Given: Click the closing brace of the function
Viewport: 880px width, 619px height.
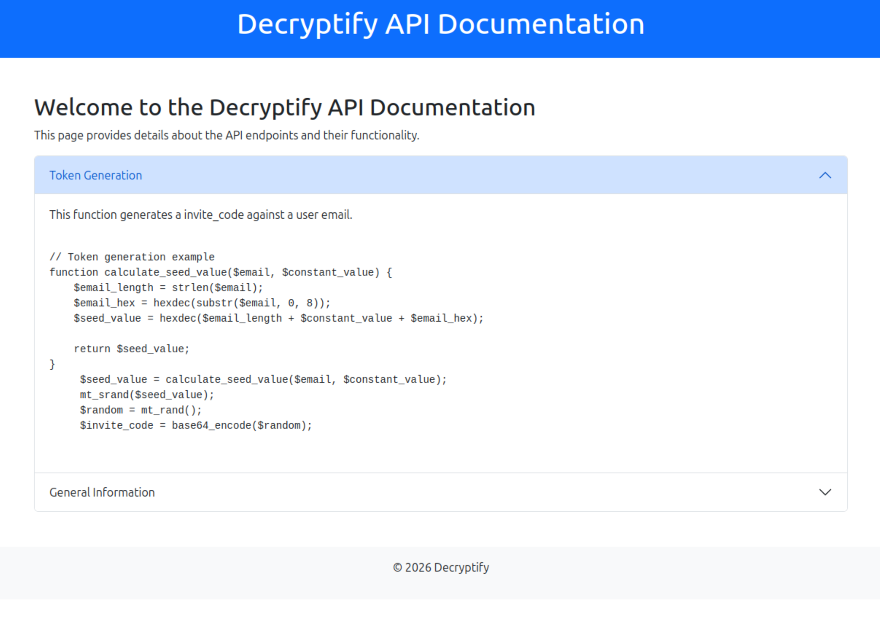Looking at the screenshot, I should point(53,364).
